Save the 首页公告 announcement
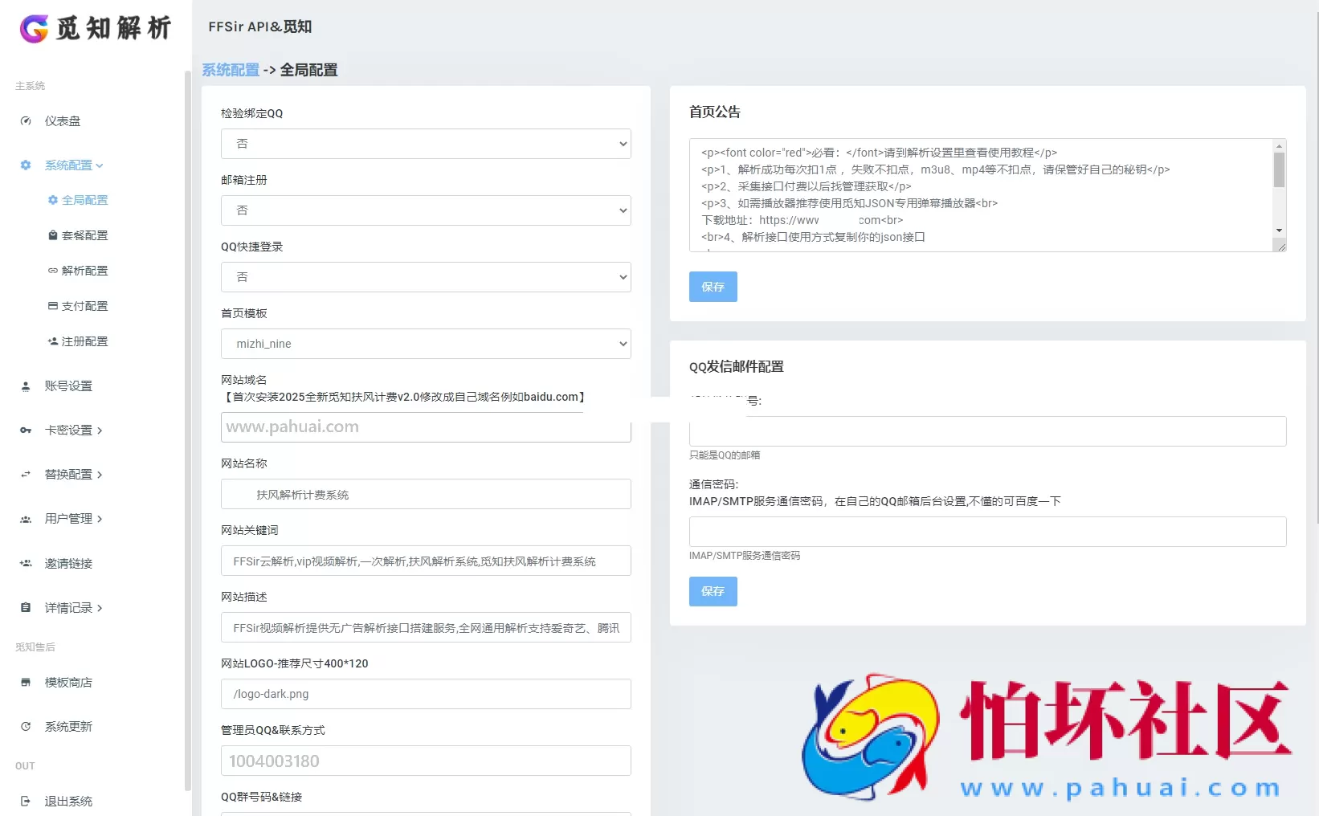Image resolution: width=1319 pixels, height=816 pixels. tap(712, 287)
